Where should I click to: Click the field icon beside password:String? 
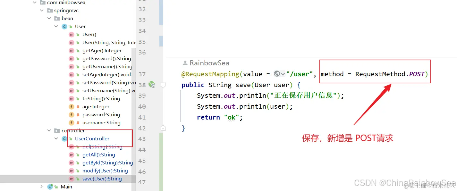[x=72, y=115]
